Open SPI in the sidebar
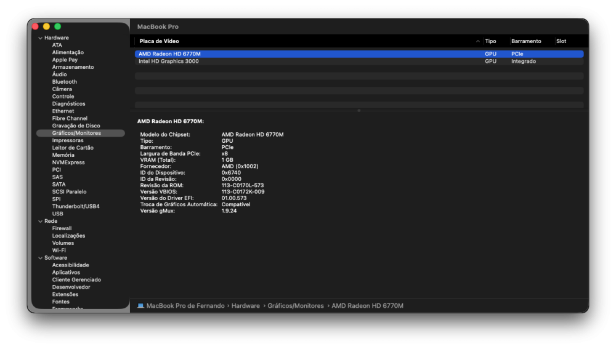The image size is (616, 349). point(56,199)
